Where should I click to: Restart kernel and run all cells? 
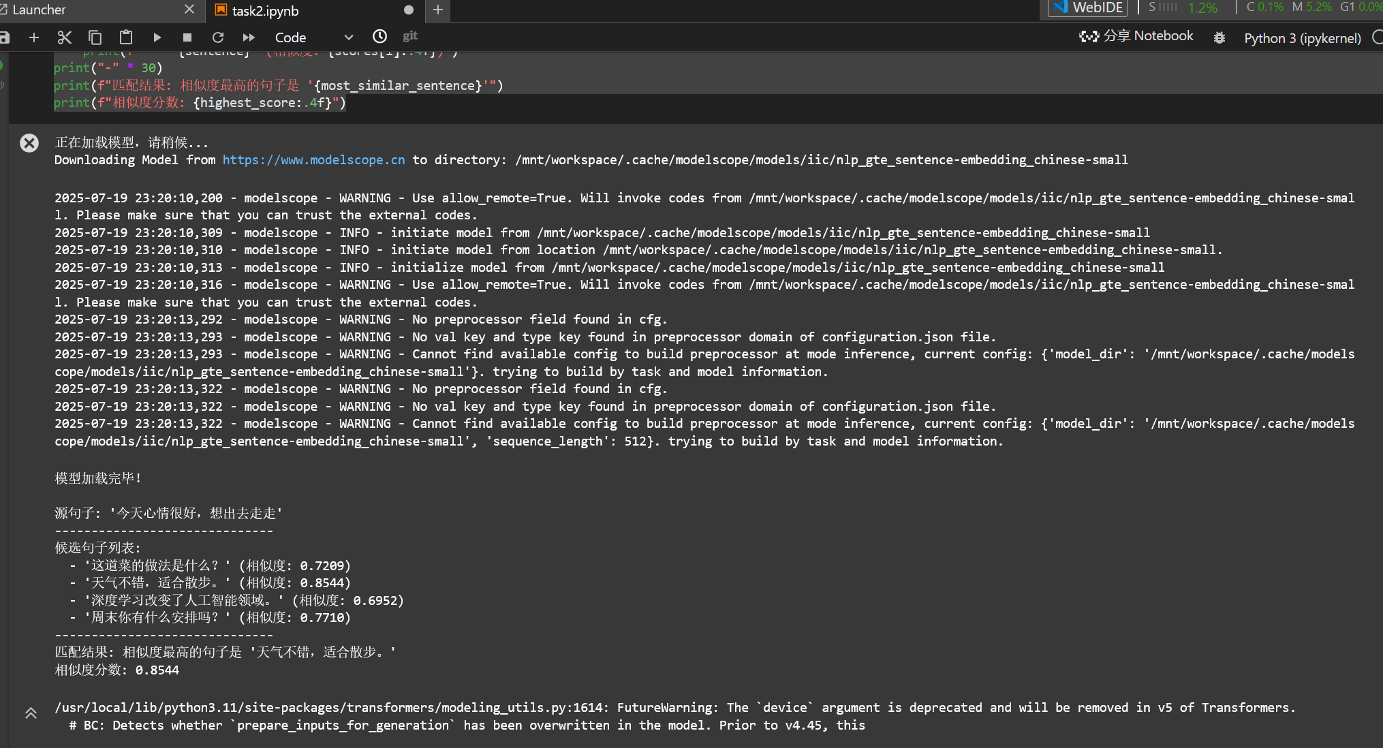[249, 37]
